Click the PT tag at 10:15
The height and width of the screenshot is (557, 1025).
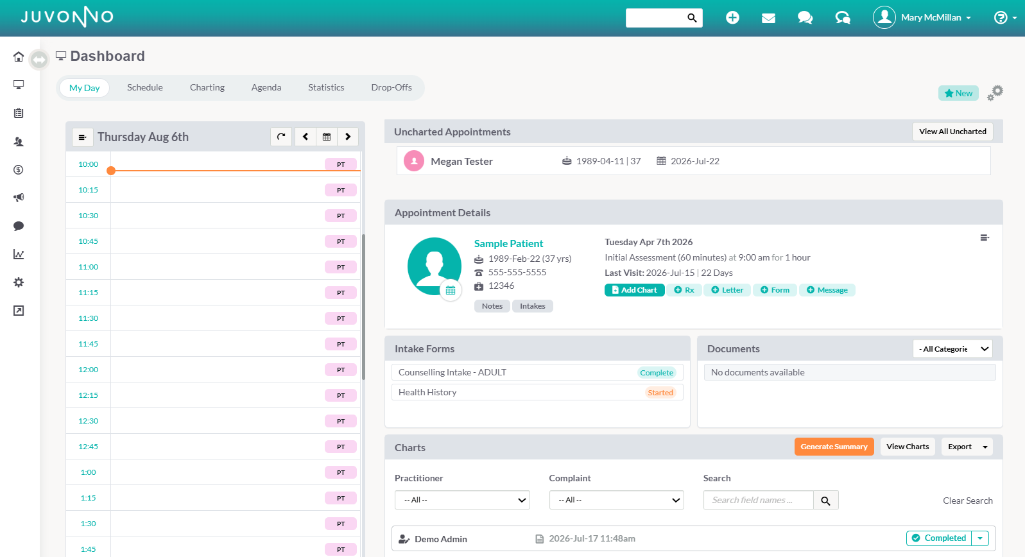click(x=341, y=190)
